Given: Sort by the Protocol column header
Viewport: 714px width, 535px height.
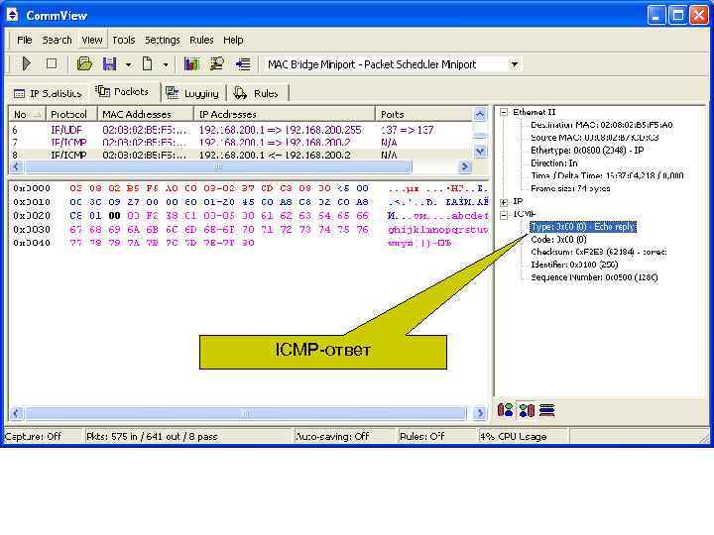Looking at the screenshot, I should 72,114.
